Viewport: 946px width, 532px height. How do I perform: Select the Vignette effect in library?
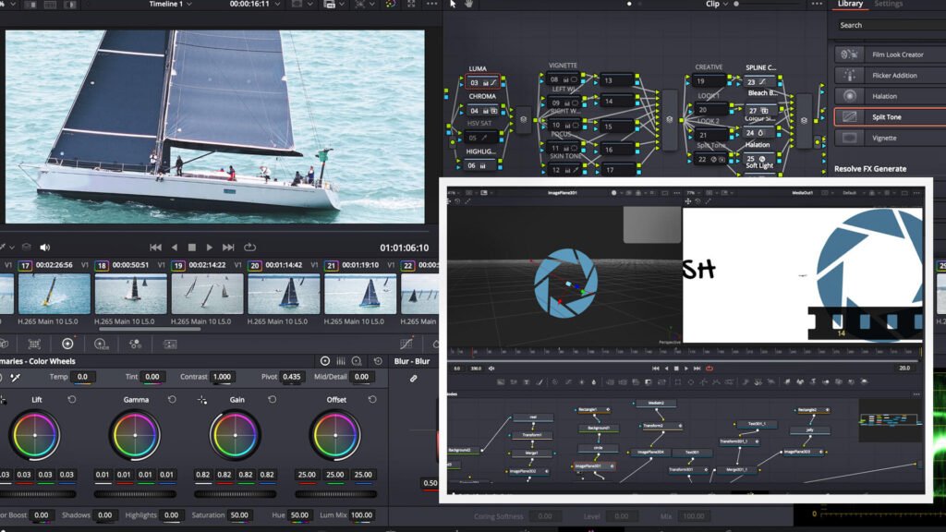(891, 139)
